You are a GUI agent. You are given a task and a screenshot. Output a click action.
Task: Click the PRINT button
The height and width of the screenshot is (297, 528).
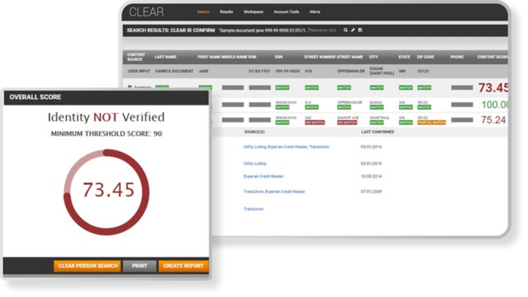(x=140, y=265)
